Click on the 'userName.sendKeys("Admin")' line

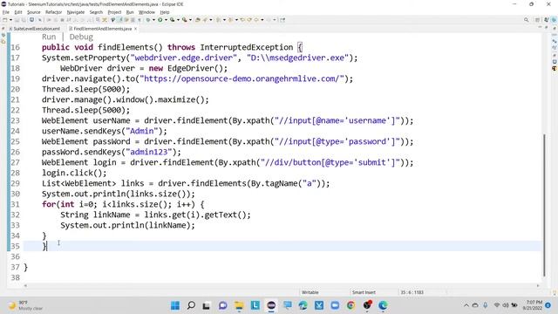click(x=105, y=131)
